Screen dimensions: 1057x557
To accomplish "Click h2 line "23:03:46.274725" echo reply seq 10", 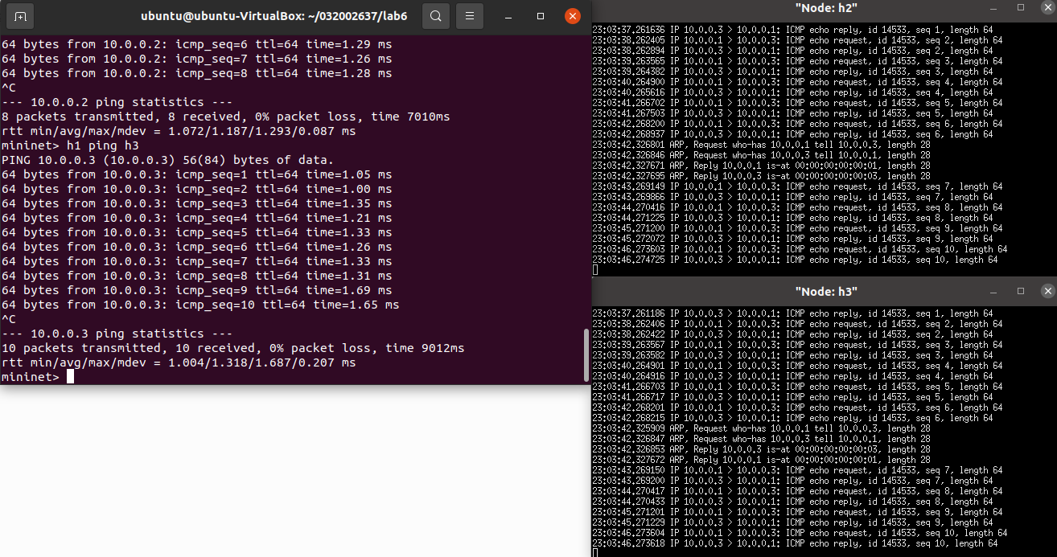I will (x=796, y=260).
